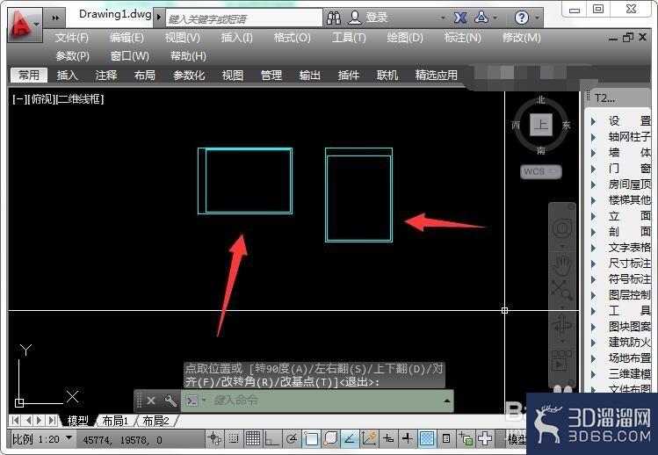Toggle Polar Tracking in status bar

pyautogui.click(x=292, y=439)
